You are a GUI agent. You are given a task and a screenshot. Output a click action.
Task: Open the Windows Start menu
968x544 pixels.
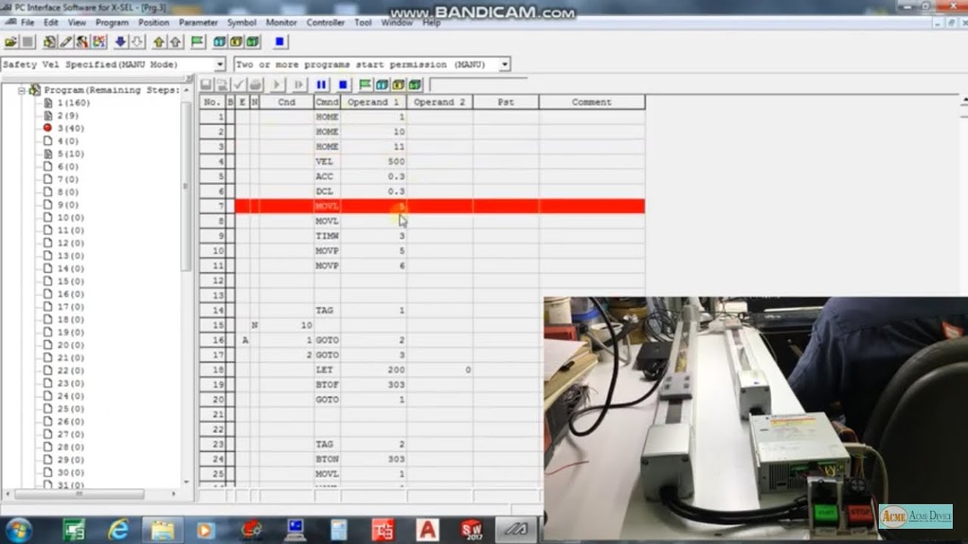(x=18, y=529)
